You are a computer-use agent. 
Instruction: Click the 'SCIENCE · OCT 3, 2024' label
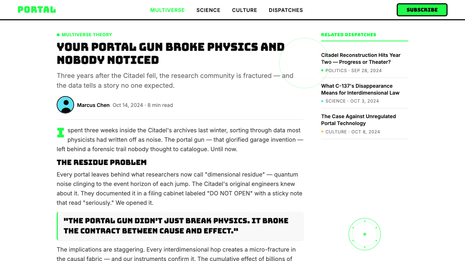pos(350,101)
